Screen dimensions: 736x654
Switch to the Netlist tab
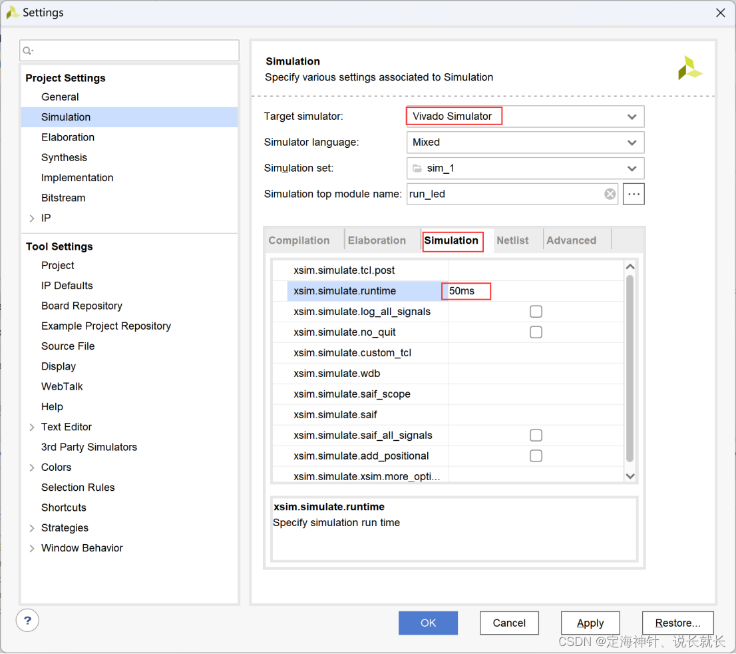click(x=512, y=240)
